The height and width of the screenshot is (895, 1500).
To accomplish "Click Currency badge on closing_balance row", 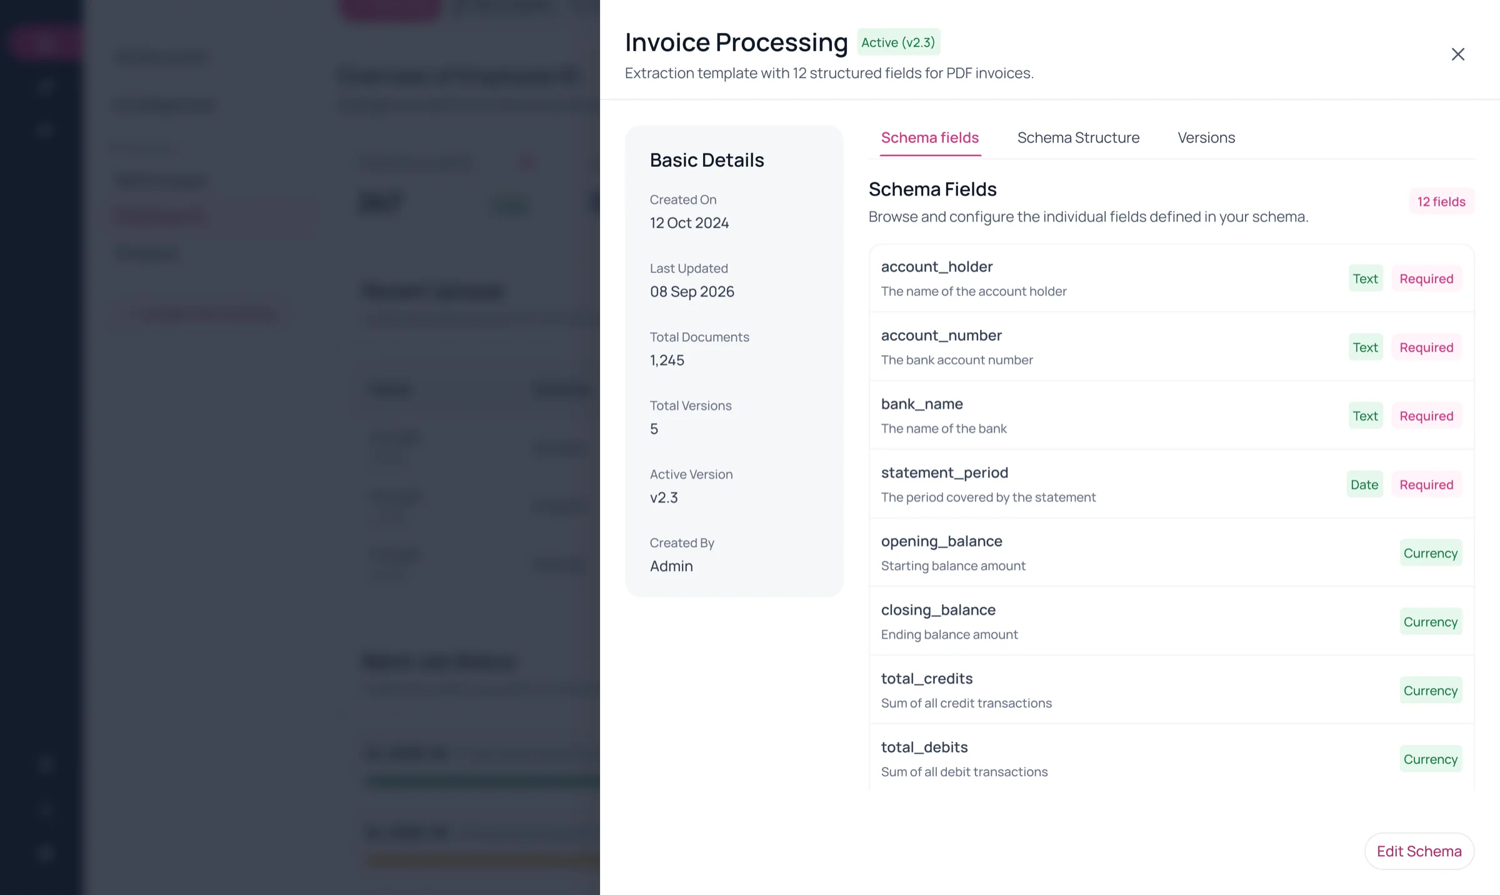I will pos(1430,622).
